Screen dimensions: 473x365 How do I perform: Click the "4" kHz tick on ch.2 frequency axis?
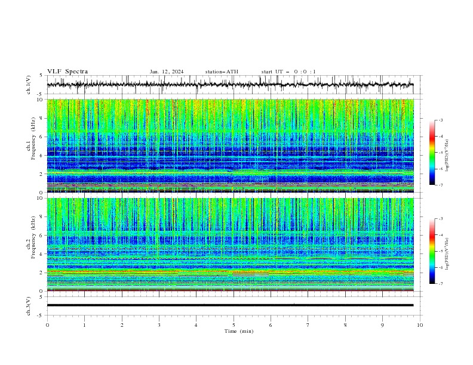[42, 254]
